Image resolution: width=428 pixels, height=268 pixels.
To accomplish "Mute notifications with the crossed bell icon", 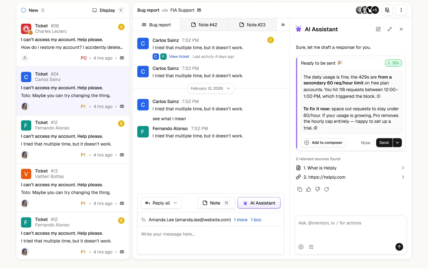I will 387,10.
